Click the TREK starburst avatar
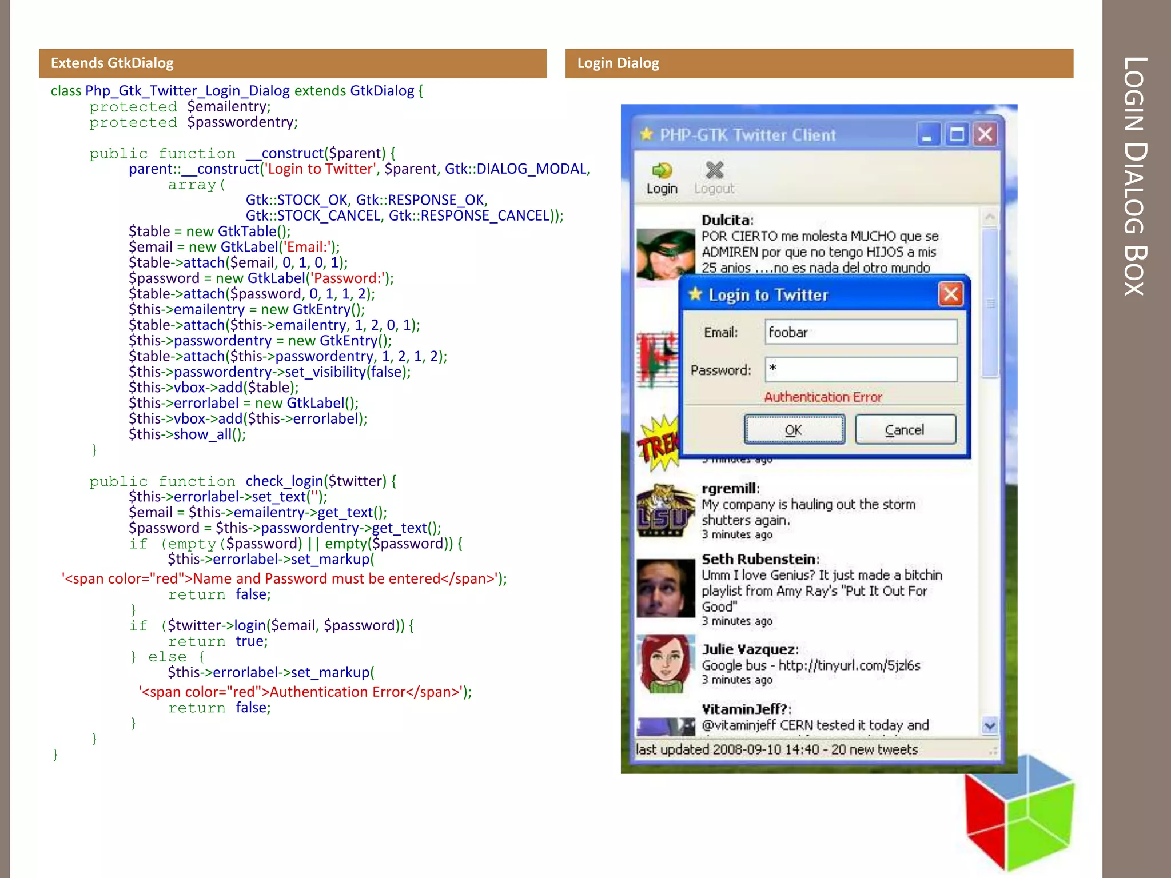The height and width of the screenshot is (878, 1171). click(658, 444)
